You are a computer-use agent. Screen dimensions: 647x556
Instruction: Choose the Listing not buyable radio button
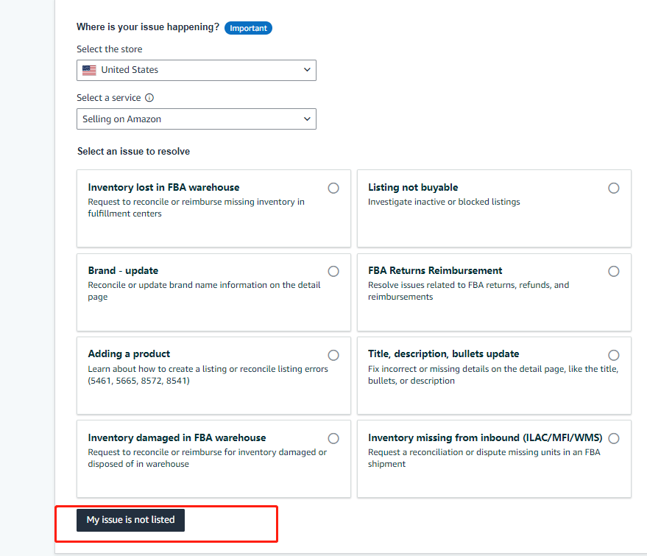click(x=614, y=189)
